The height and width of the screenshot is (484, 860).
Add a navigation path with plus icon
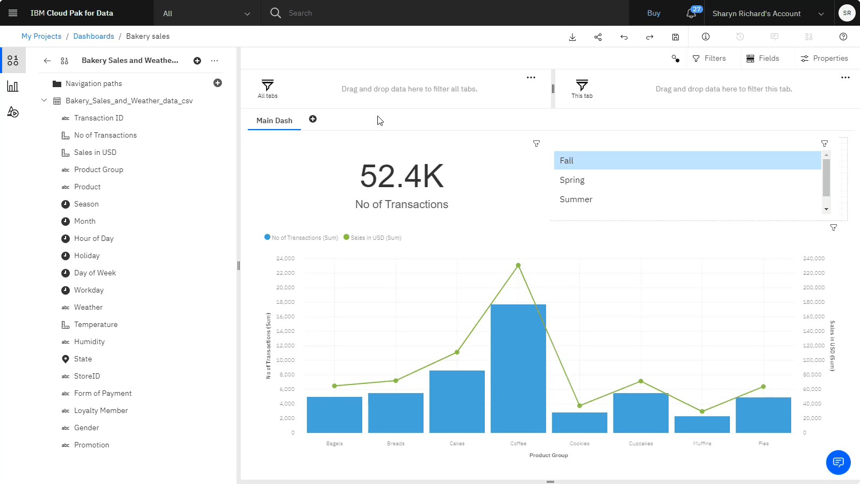click(x=218, y=83)
